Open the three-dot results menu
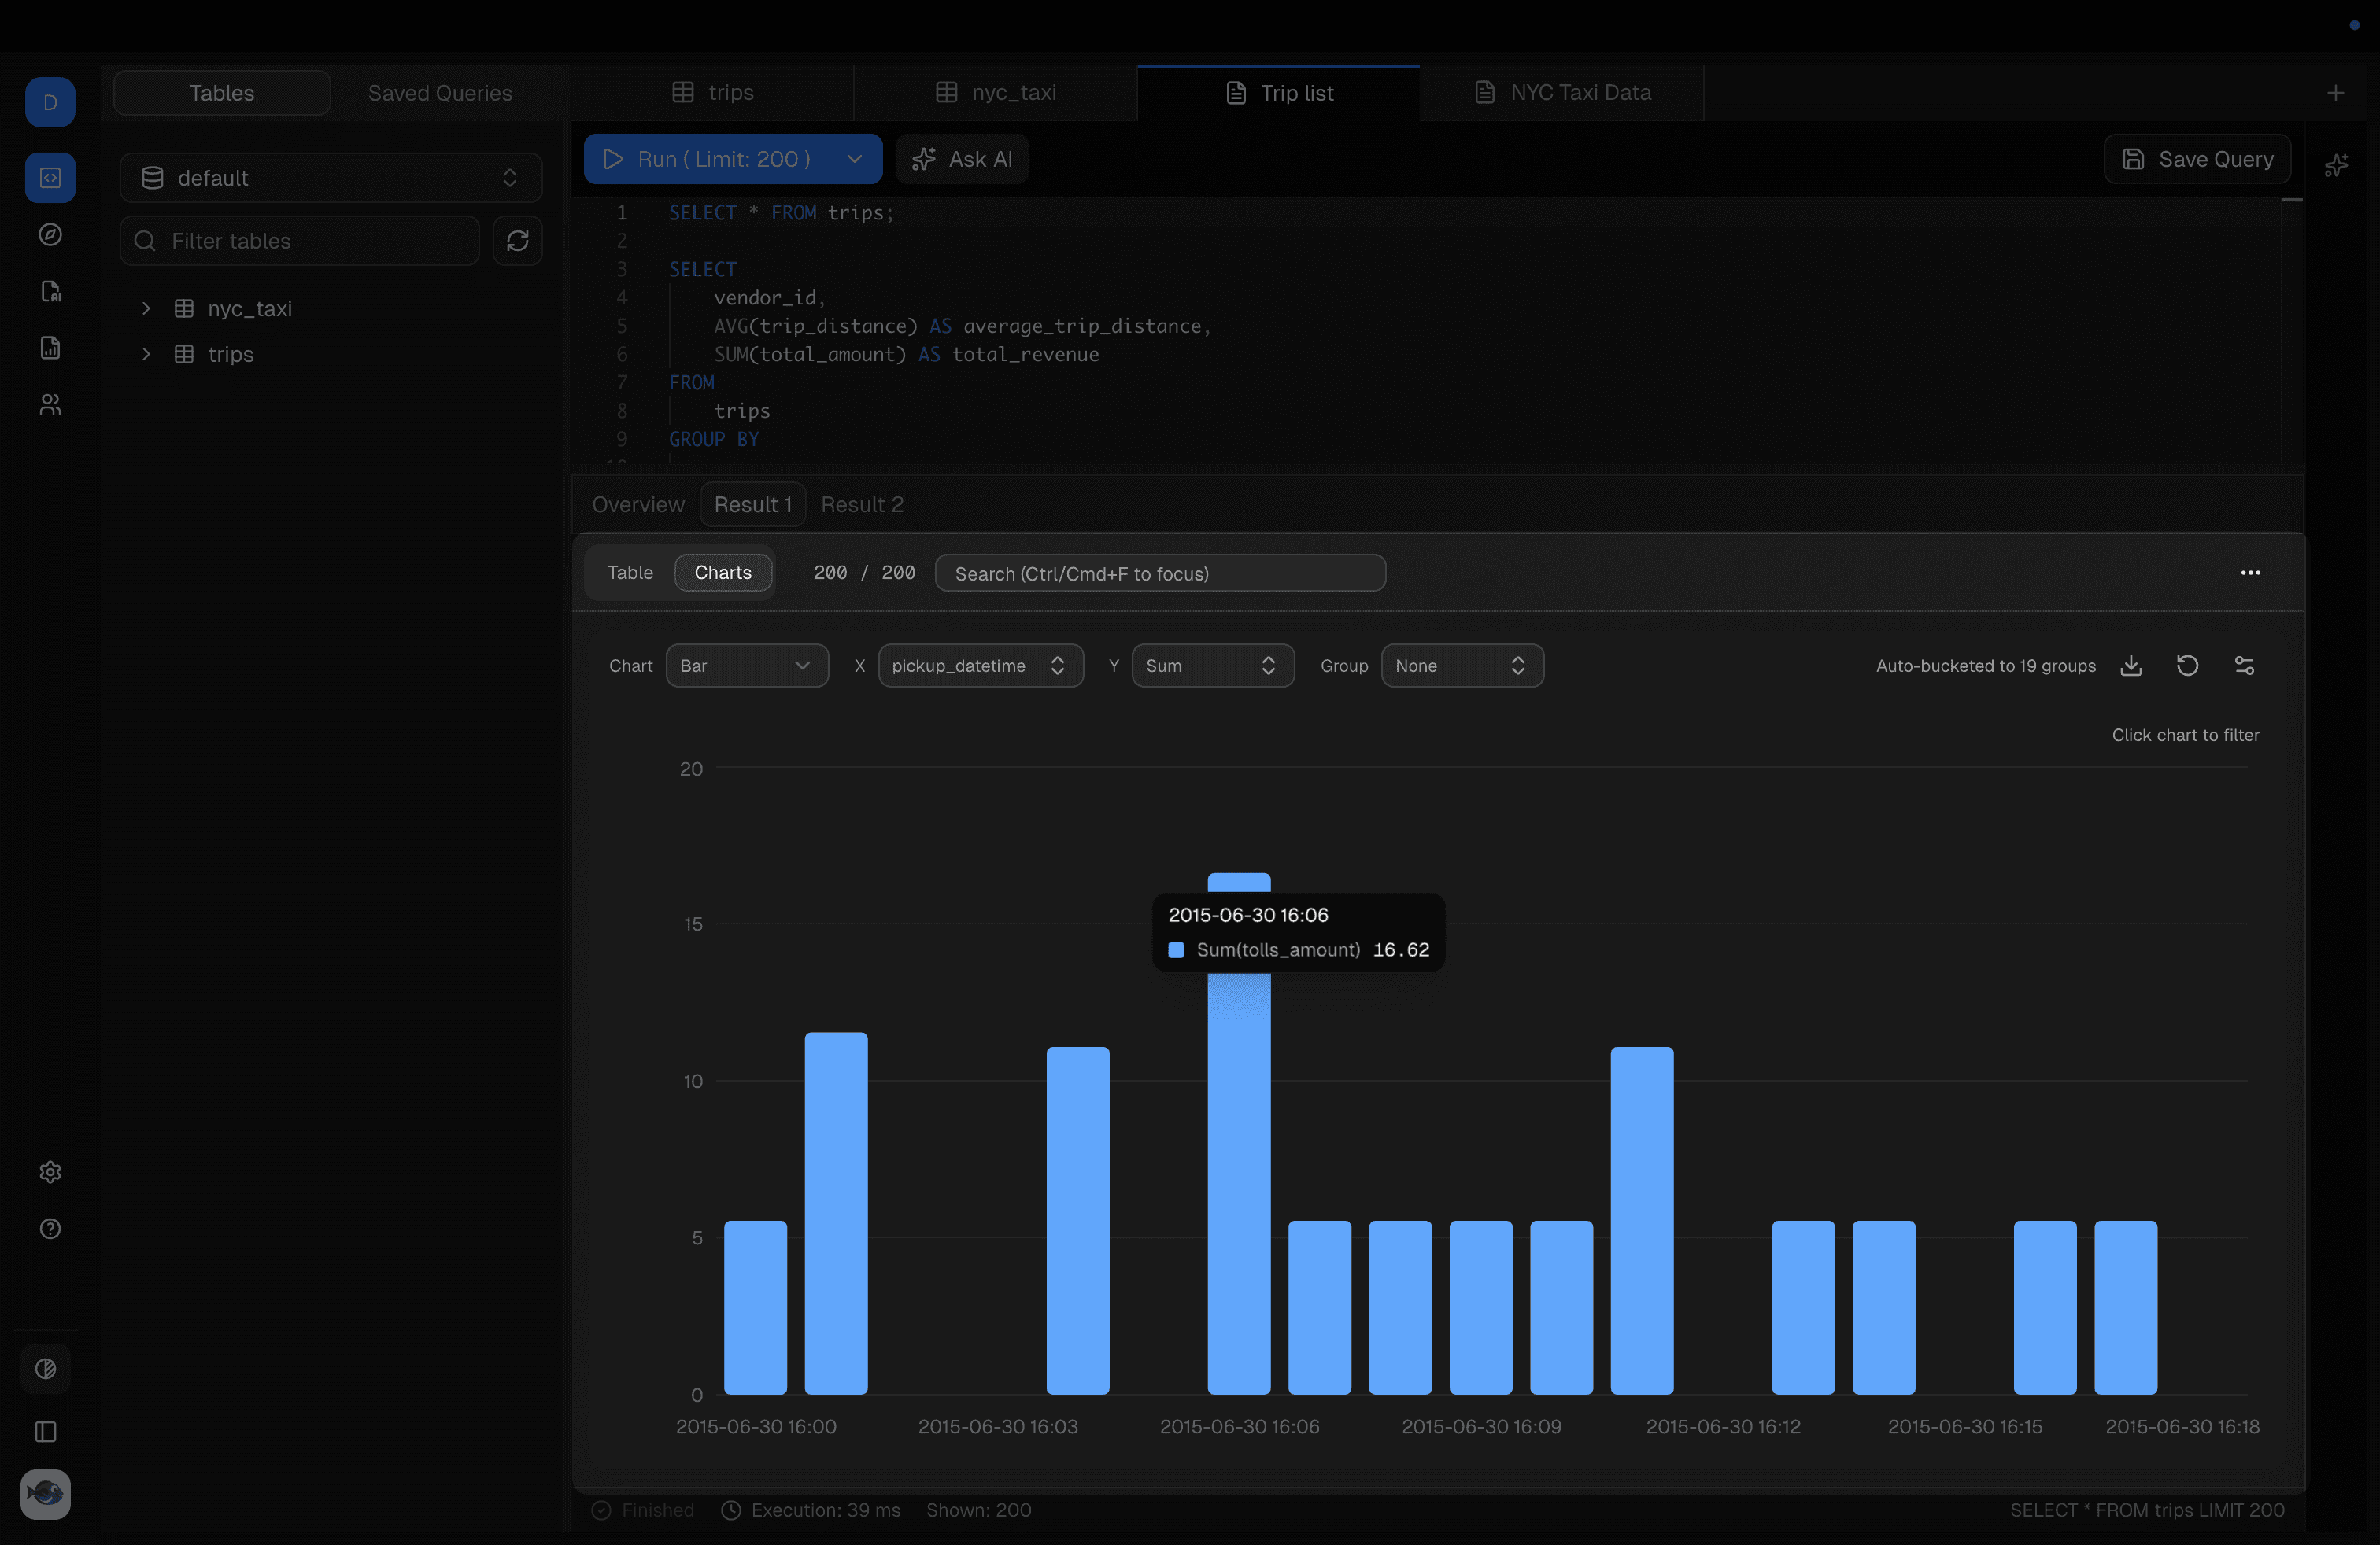 (2251, 573)
